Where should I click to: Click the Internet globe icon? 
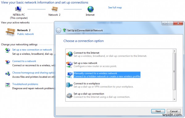90,9
